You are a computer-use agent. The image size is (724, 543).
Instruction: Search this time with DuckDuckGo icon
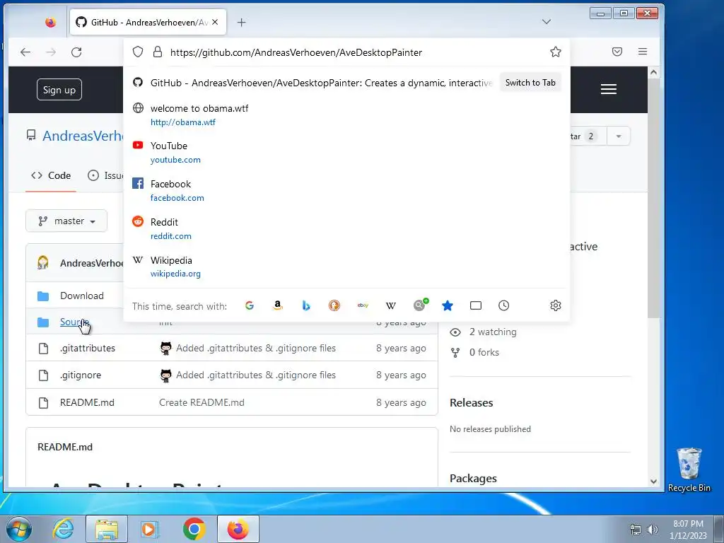(x=334, y=305)
